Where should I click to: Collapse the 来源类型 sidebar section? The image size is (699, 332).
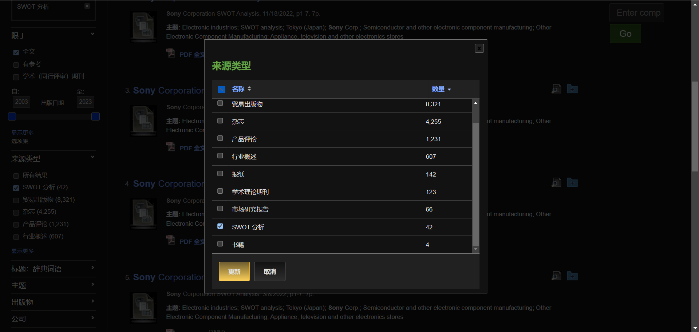click(92, 157)
